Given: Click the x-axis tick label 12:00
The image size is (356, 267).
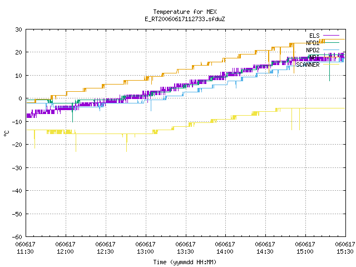Looking at the screenshot, I should click(x=65, y=251).
